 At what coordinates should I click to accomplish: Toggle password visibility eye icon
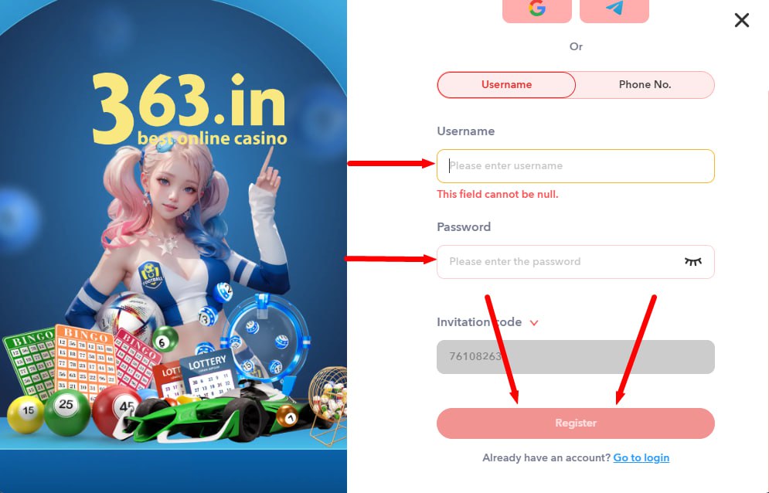[x=693, y=261]
